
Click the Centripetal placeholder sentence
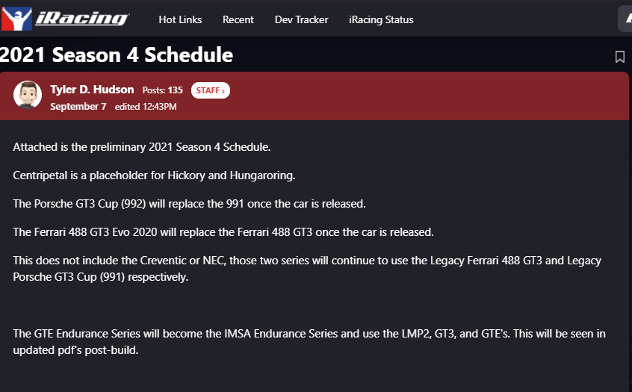tap(154, 175)
